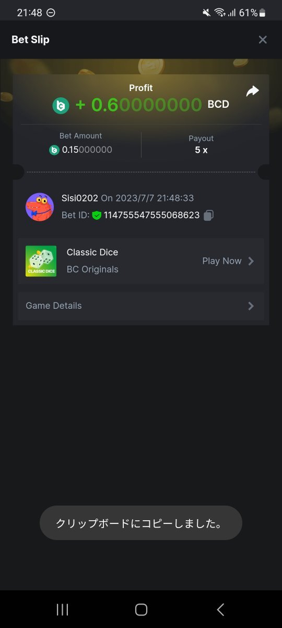This screenshot has width=282, height=628.
Task: Tap the Android home navigation button
Action: click(141, 609)
